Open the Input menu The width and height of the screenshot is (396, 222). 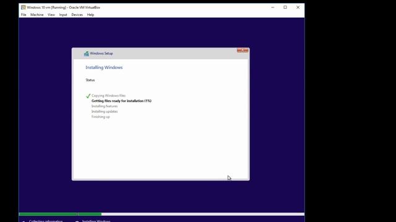tap(63, 15)
